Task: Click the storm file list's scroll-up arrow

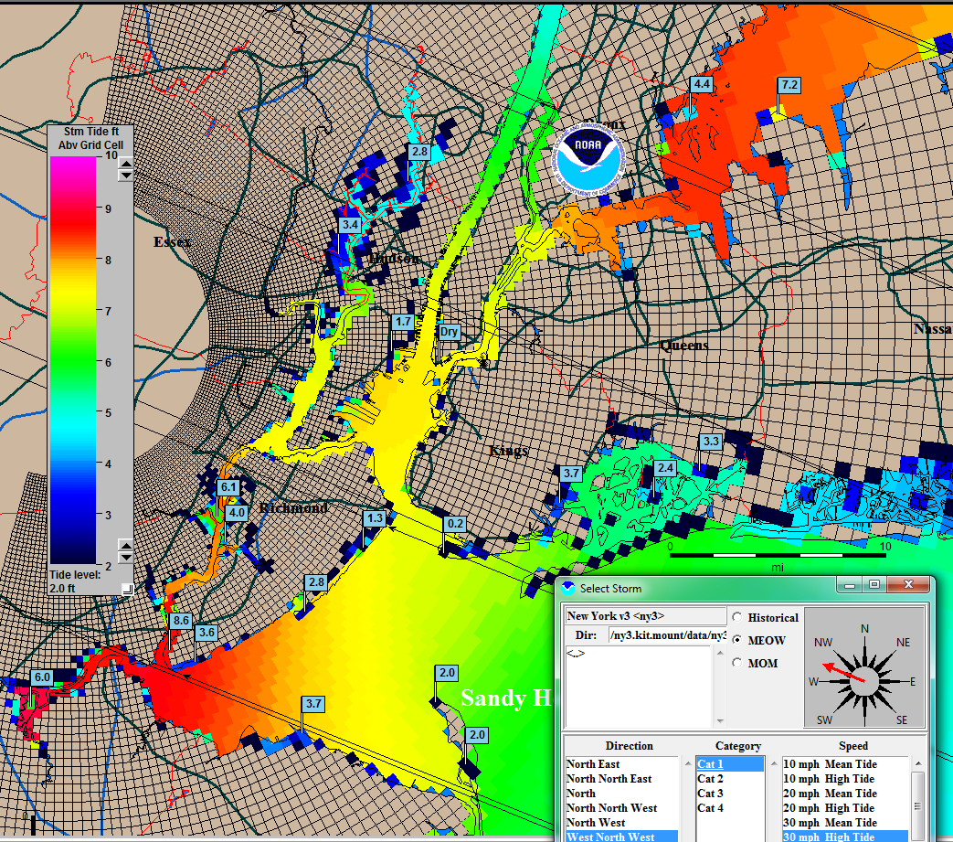Action: point(720,653)
